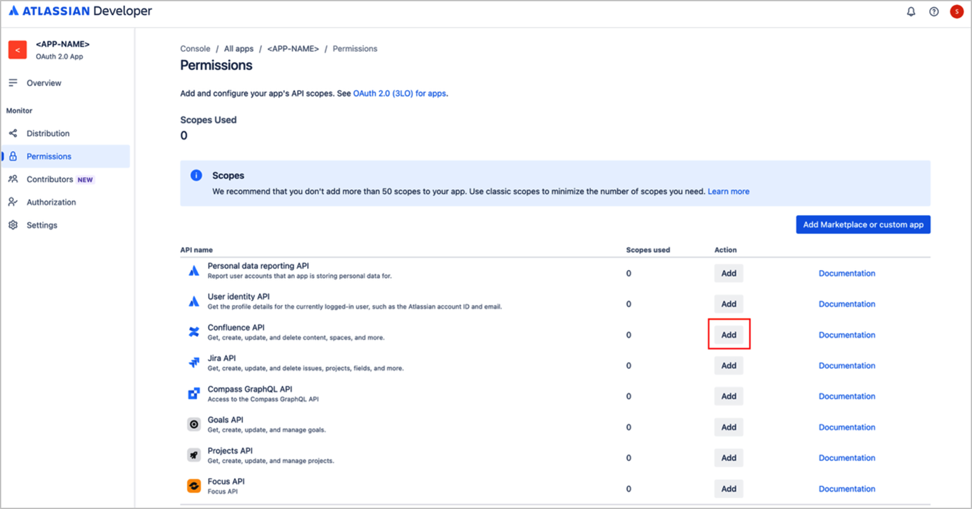Screen dimensions: 972x509
Task: Click the Confluence API logo icon
Action: click(194, 332)
